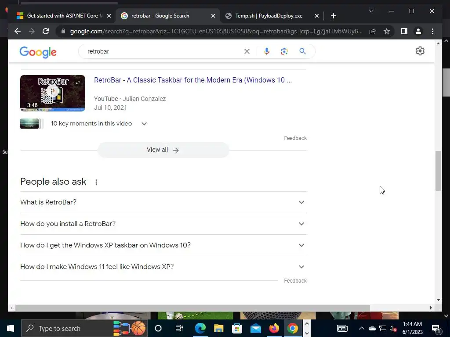
Task: Click the taskbar Type to search box
Action: click(84, 328)
